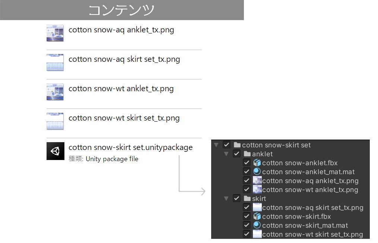Click thumbnail of cotton snow-aq anklet_tx.png in file list

tap(55, 33)
